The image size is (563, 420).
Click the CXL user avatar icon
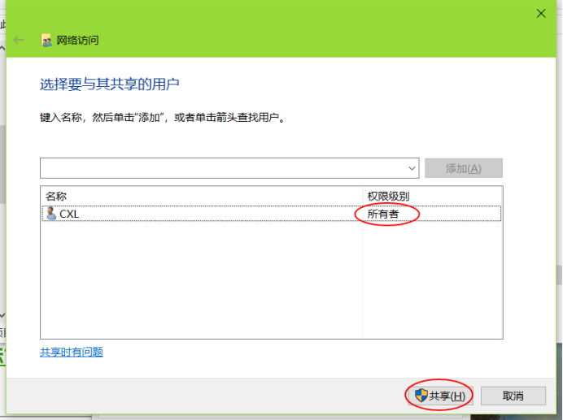click(x=51, y=214)
